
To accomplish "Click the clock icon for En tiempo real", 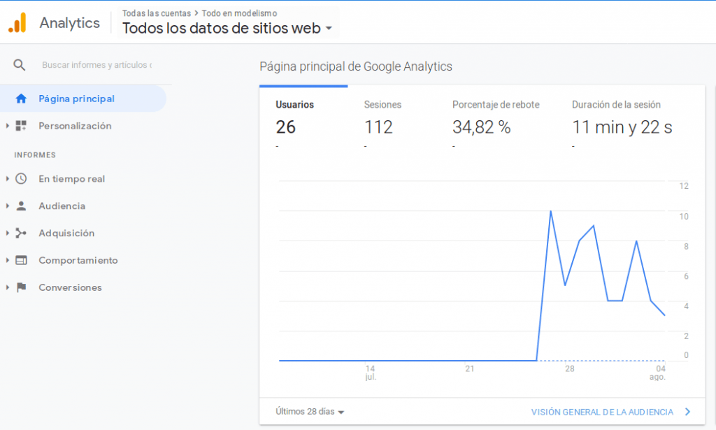I will pos(21,178).
